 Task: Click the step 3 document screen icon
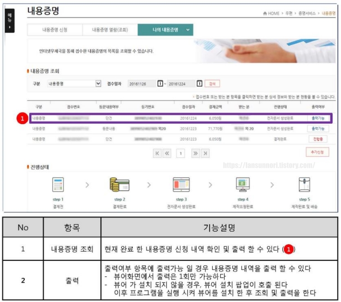coord(181,185)
